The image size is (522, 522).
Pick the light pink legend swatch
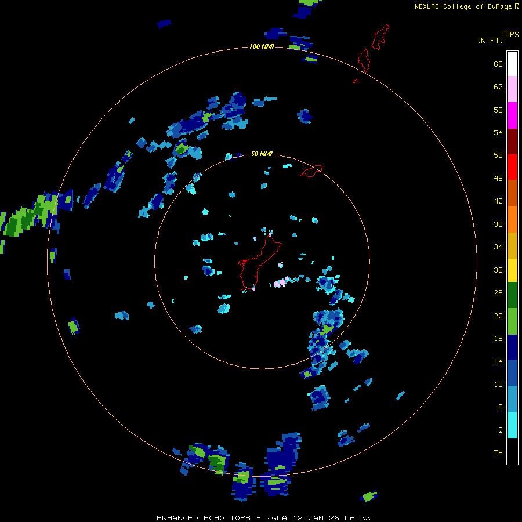(512, 89)
